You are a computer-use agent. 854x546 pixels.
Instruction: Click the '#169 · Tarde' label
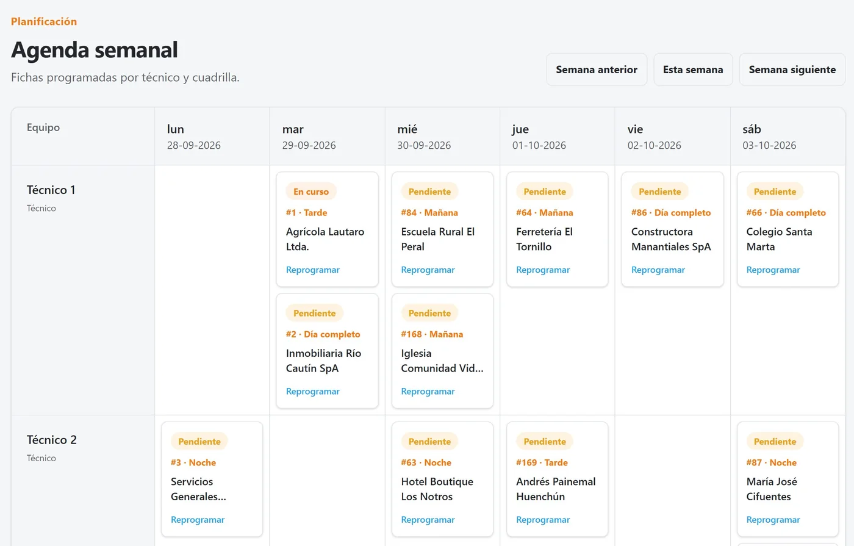tap(542, 462)
